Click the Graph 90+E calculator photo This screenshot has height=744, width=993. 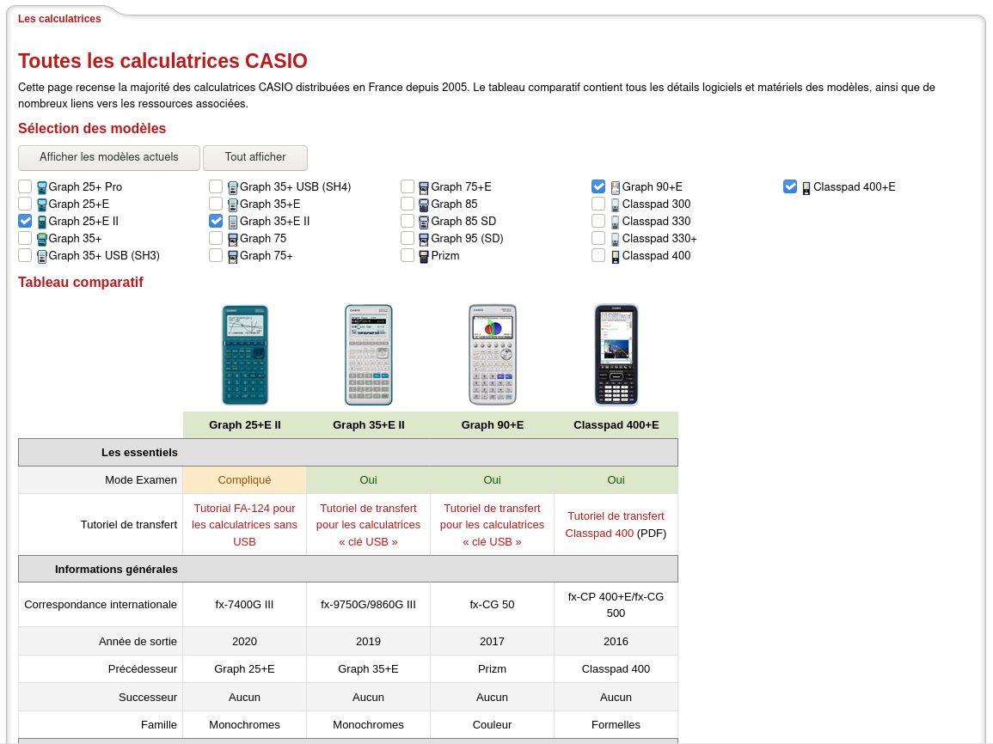pos(493,355)
